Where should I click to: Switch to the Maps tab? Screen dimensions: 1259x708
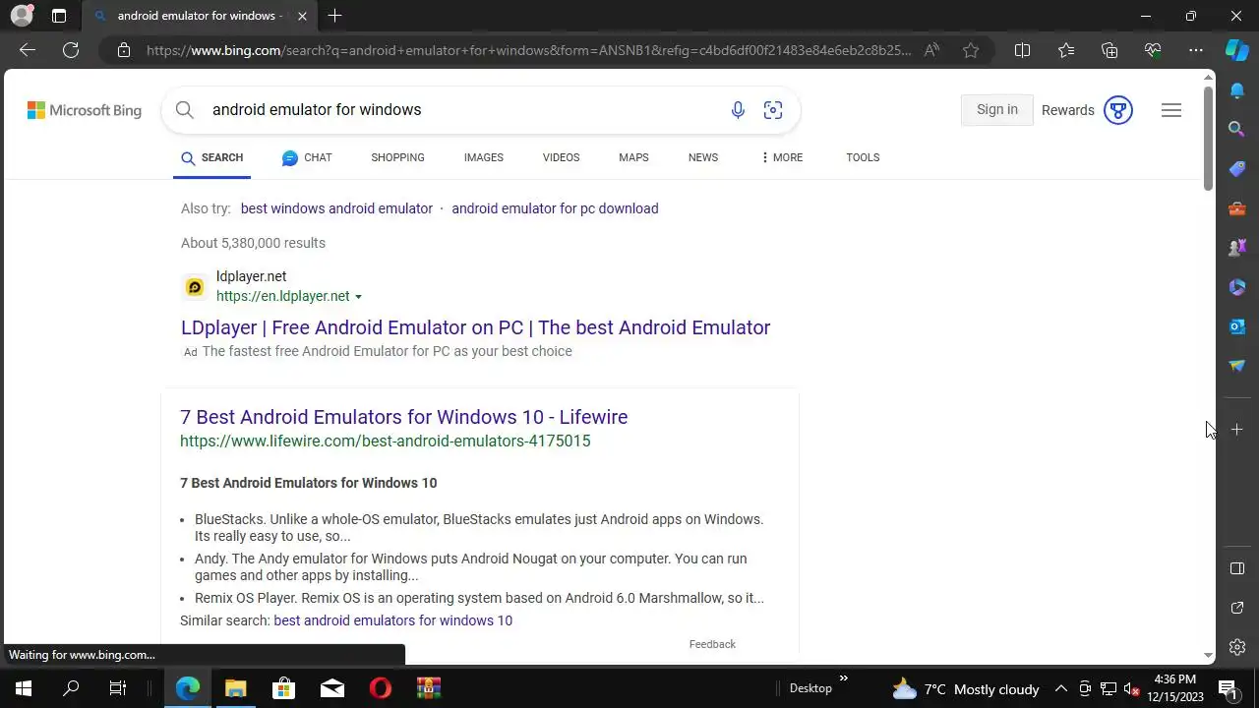point(633,157)
